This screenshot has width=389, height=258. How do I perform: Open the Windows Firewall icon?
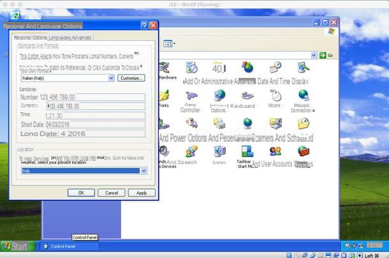coord(304,151)
